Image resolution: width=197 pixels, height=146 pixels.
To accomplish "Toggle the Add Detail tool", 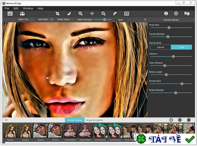I will pyautogui.click(x=52, y=19).
